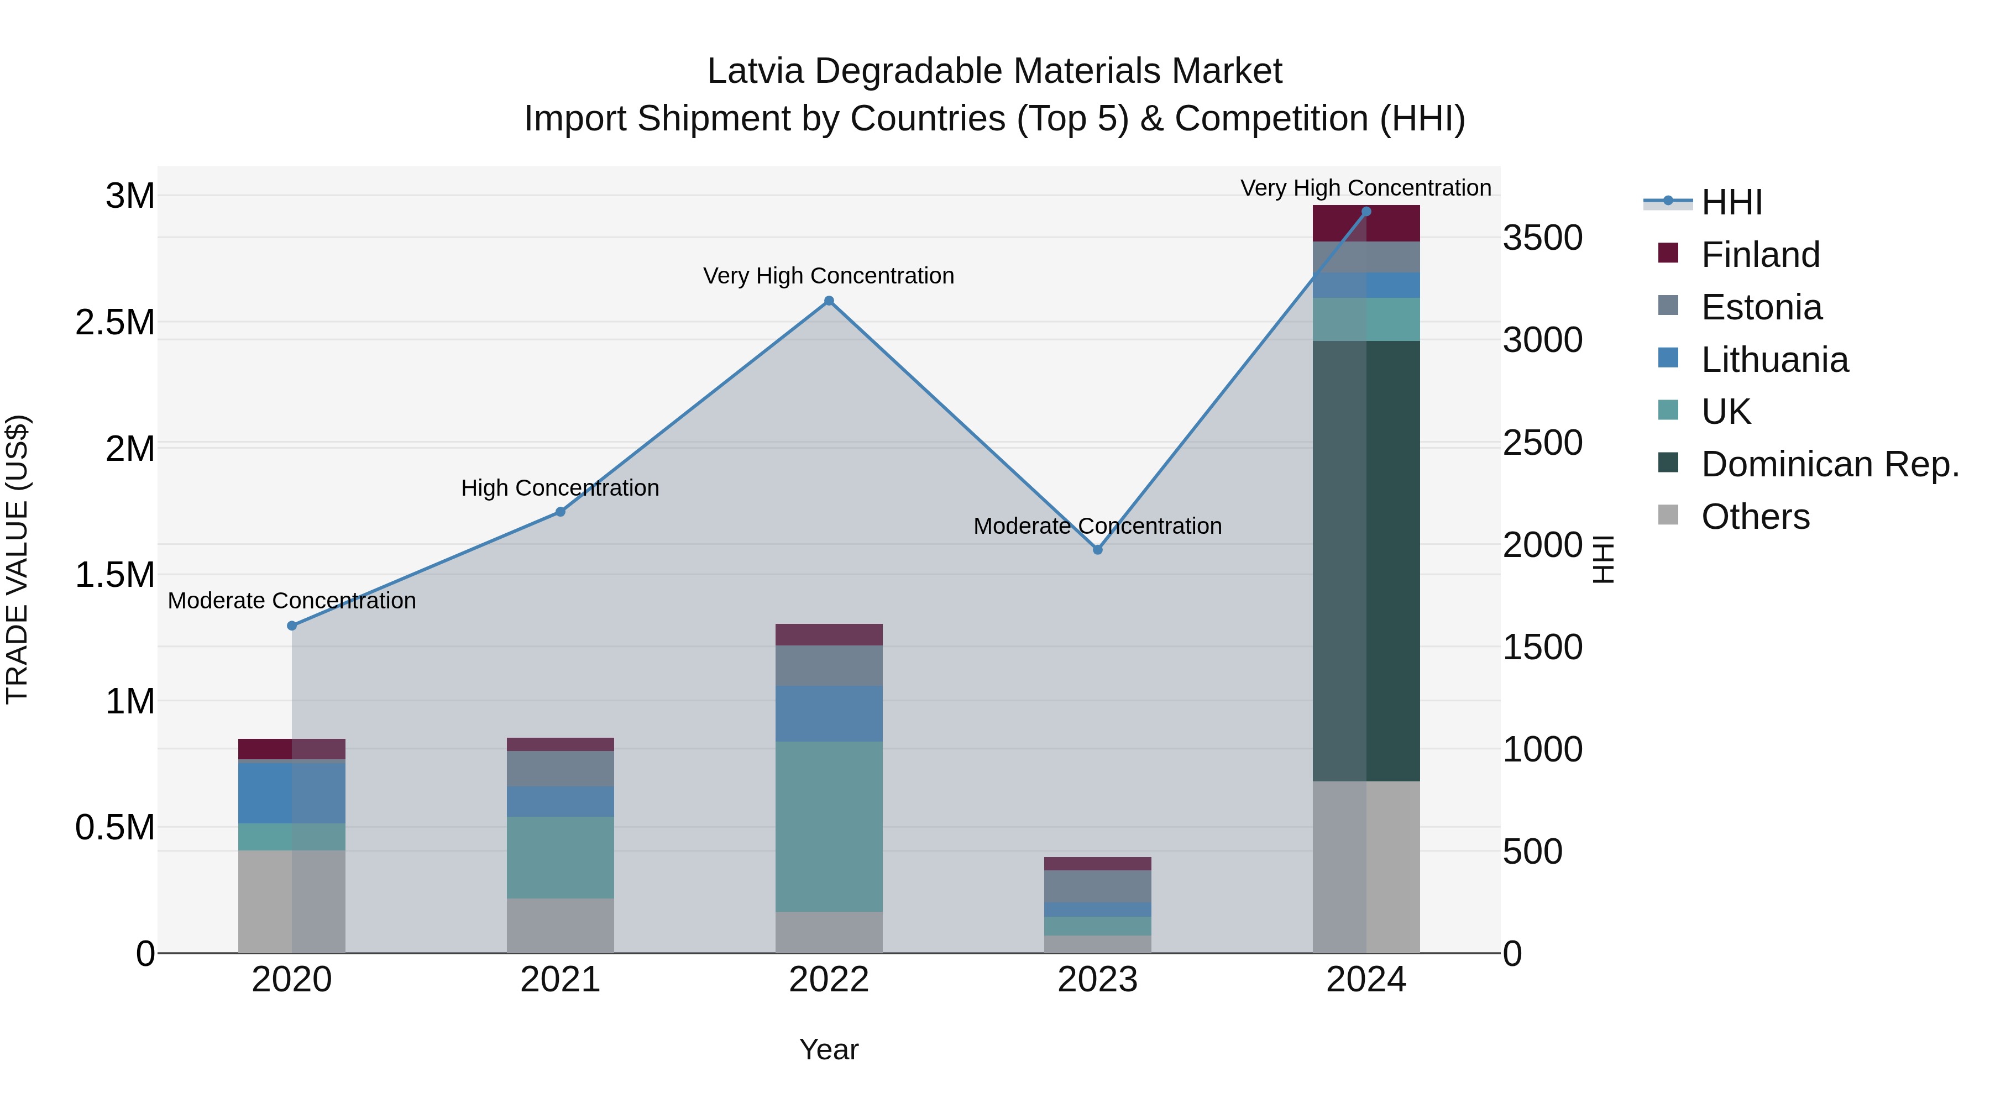Viewport: 1990px width, 1119px height.
Task: Click the Lithuania legend color swatch
Action: (1668, 358)
